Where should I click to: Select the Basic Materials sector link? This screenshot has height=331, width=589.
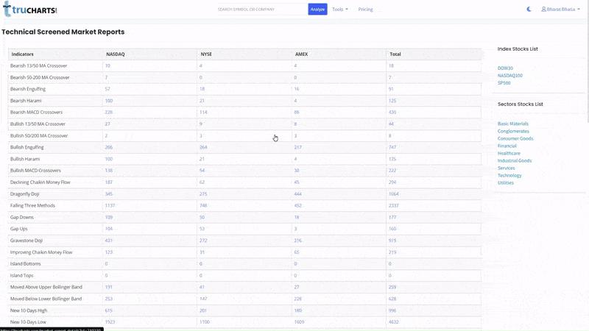pyautogui.click(x=512, y=124)
